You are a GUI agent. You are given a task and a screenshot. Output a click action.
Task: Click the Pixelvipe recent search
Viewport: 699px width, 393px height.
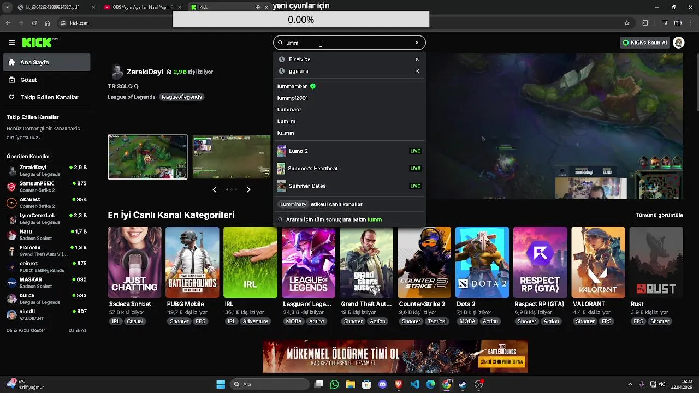299,59
